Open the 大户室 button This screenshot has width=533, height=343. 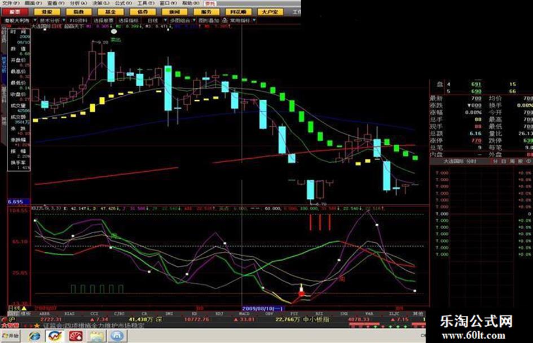270,12
